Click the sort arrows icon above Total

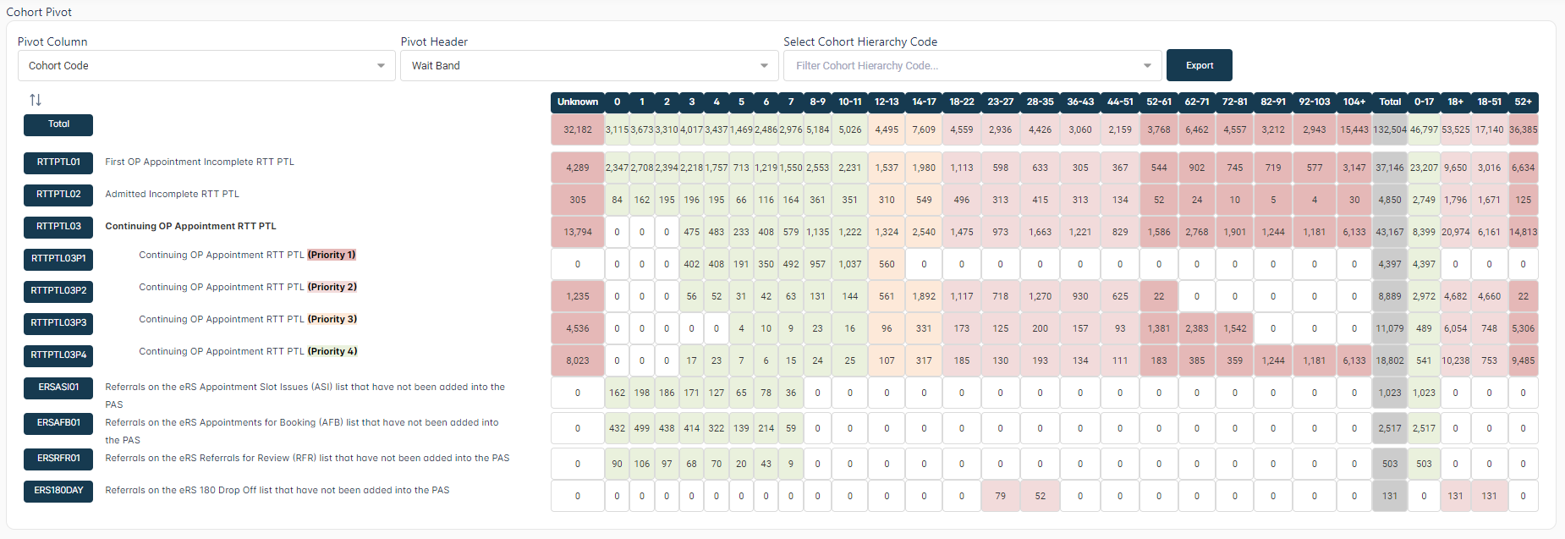(x=35, y=100)
